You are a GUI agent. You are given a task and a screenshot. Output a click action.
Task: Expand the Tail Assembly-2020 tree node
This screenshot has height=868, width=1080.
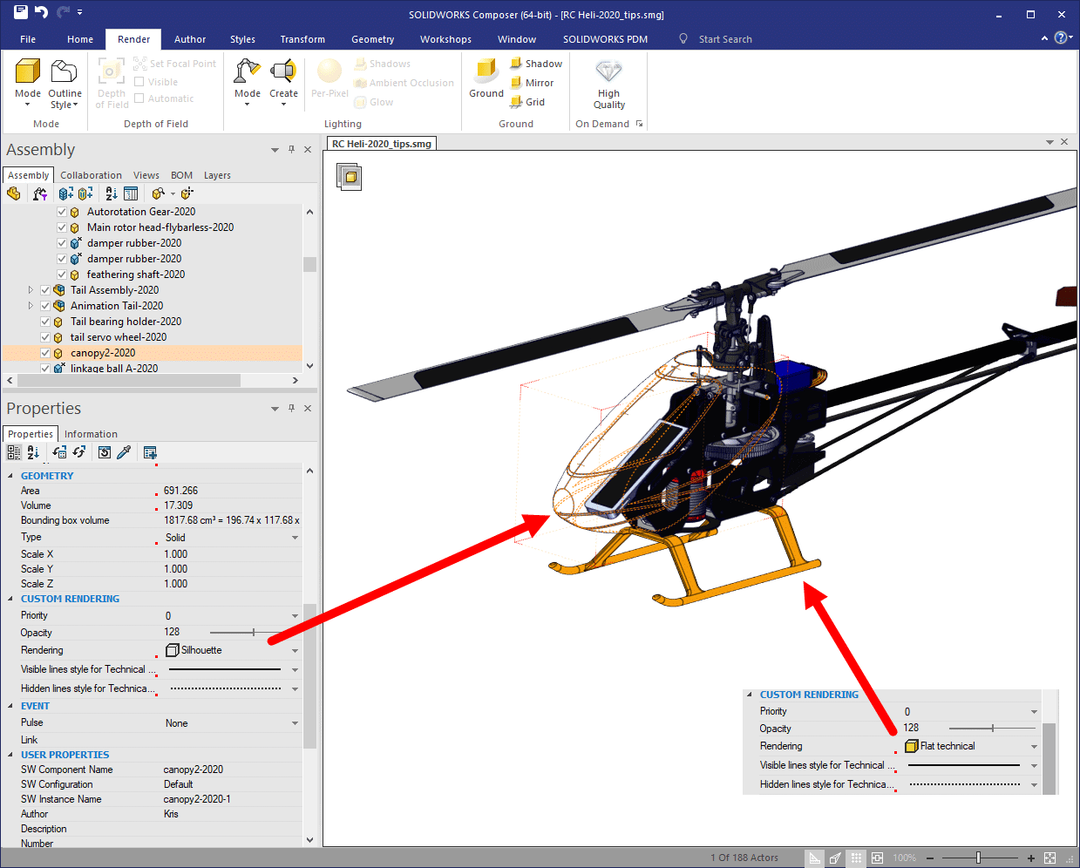tap(31, 290)
